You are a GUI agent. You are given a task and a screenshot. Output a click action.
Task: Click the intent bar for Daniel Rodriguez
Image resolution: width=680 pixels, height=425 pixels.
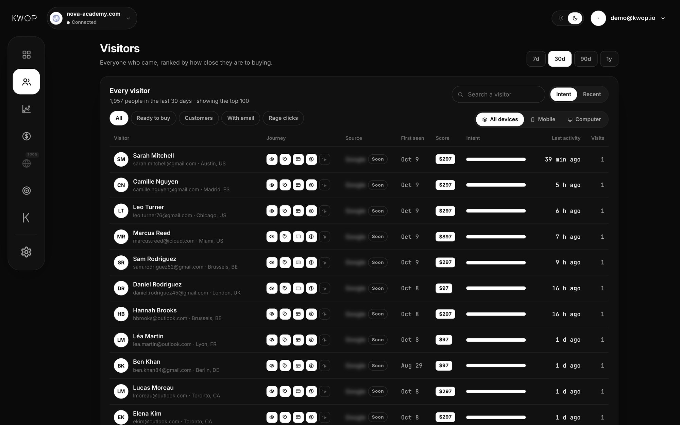coord(496,288)
